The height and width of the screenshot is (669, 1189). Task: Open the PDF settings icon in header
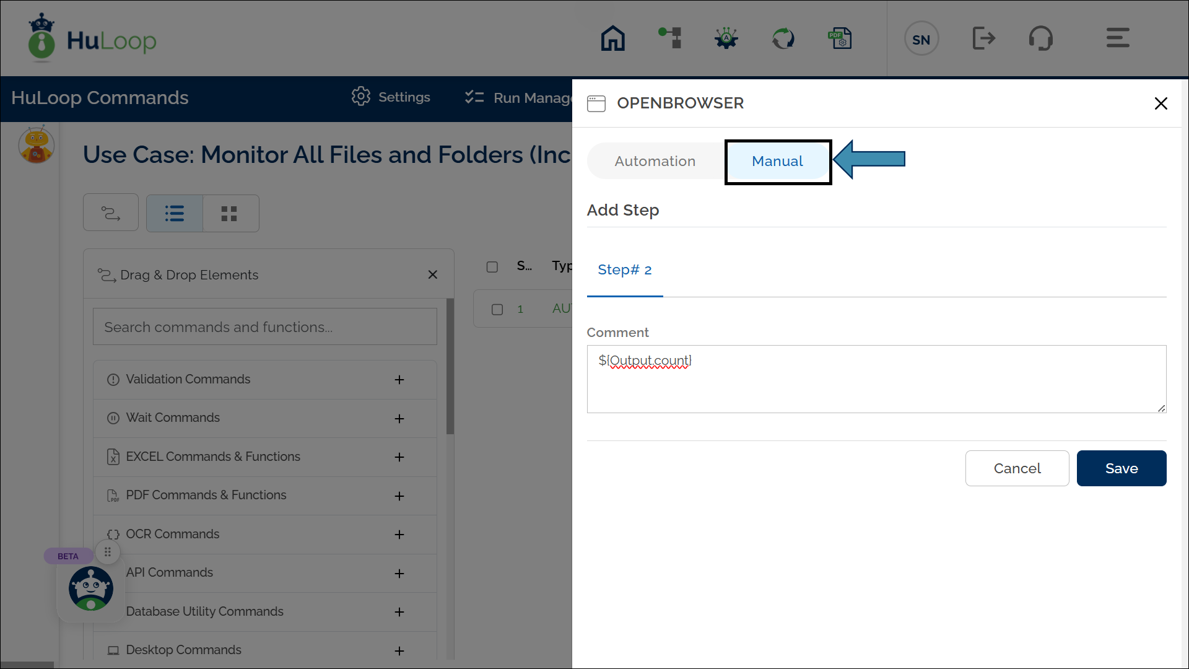(x=840, y=38)
